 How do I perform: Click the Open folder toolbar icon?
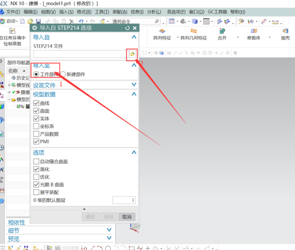[x=30, y=21]
